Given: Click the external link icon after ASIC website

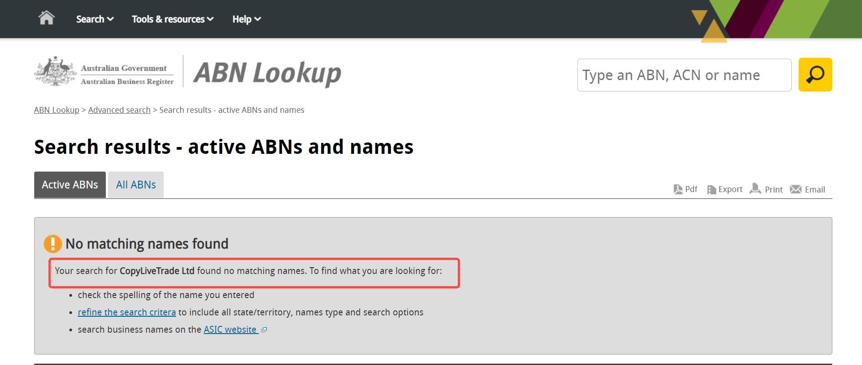Looking at the screenshot, I should click(264, 330).
